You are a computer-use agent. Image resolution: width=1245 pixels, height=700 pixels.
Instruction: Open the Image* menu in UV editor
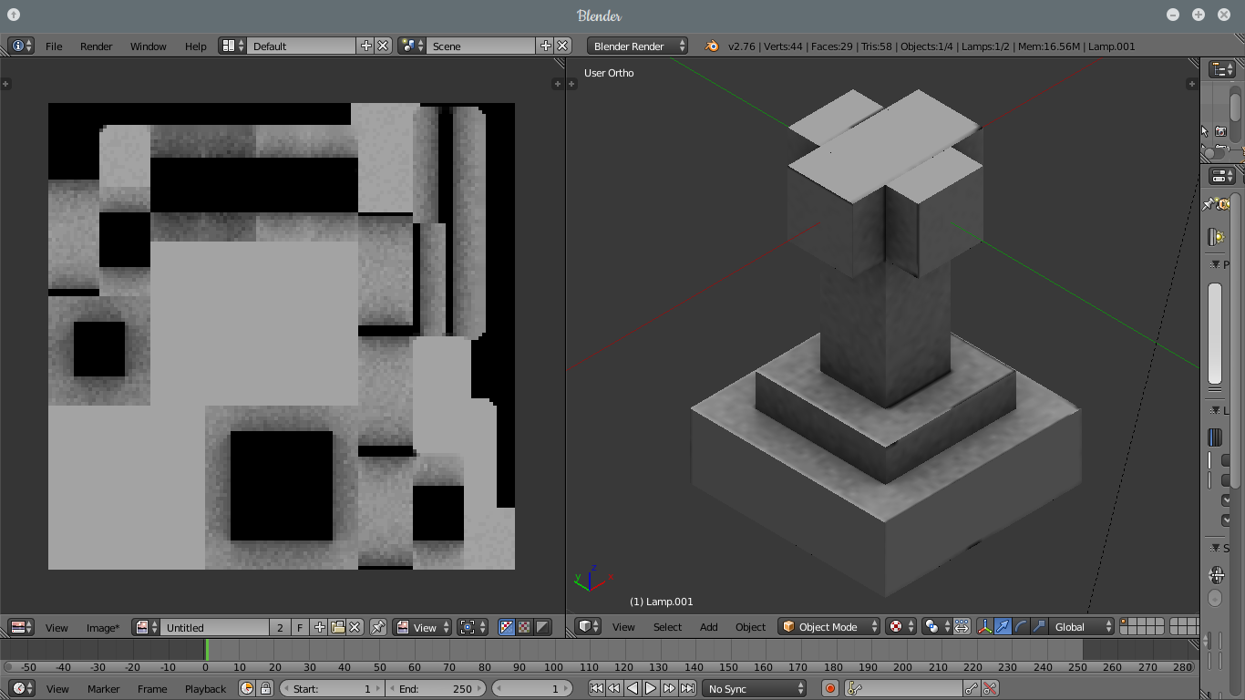coord(102,627)
